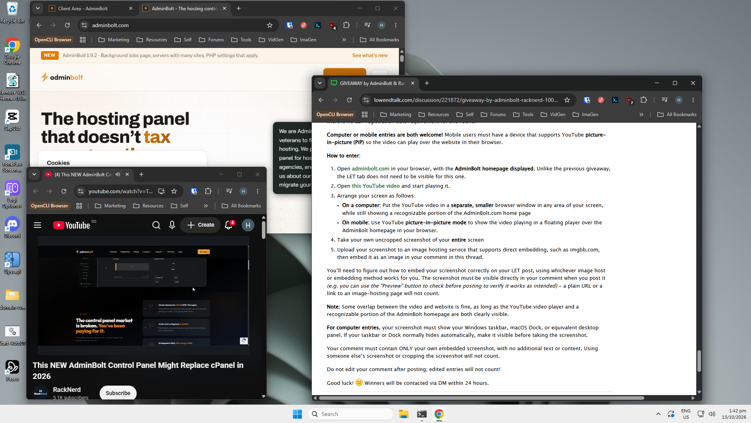This screenshot has width=751, height=423.
Task: Mute the YouTube tab audio speaker icon
Action: point(118,174)
